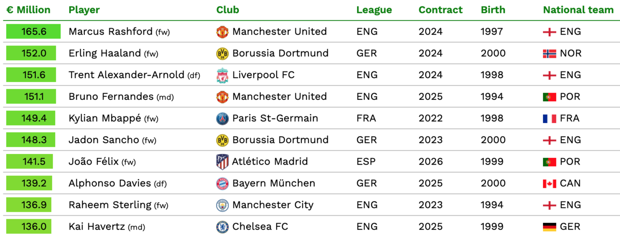Click the 141.5 value bar for João Félix

click(x=30, y=162)
